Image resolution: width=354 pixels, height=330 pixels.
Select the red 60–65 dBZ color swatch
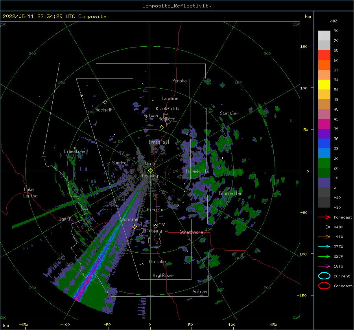324,55
